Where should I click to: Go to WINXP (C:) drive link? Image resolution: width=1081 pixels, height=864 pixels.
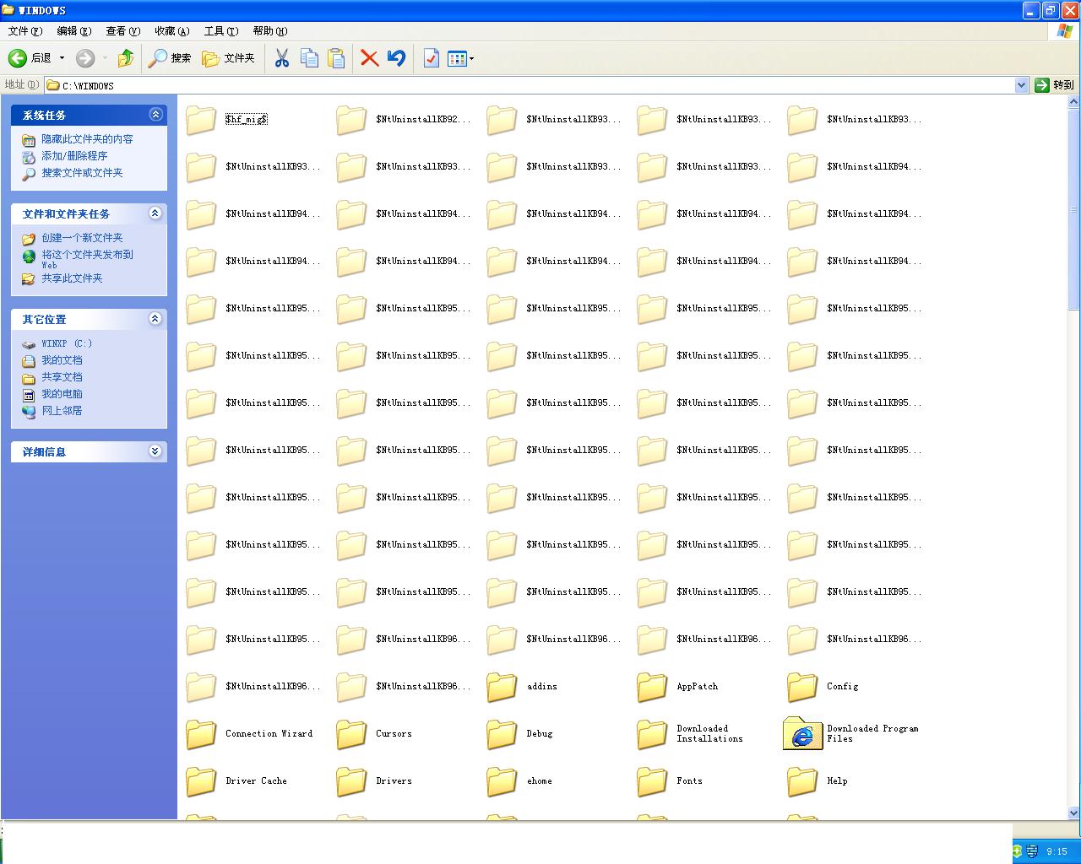(x=67, y=343)
